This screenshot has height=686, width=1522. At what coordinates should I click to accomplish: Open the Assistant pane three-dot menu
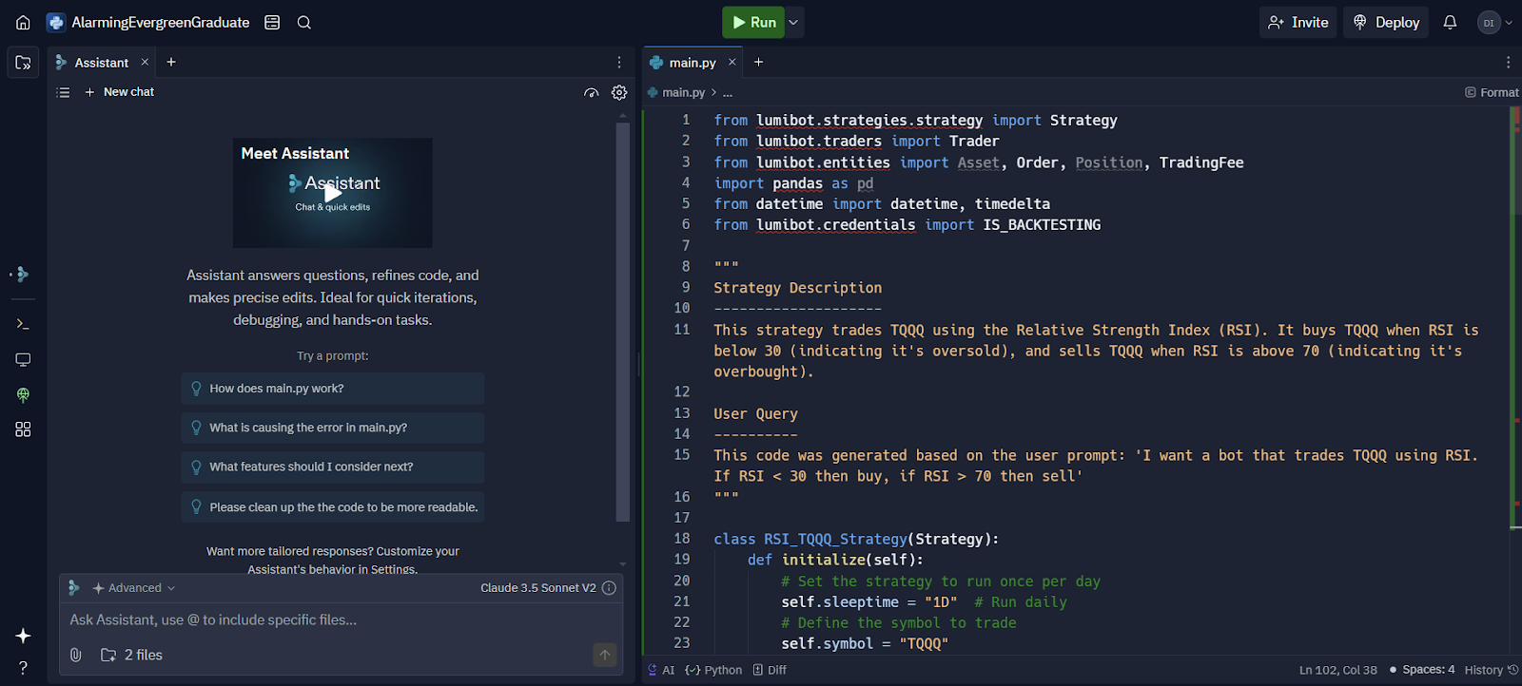pyautogui.click(x=619, y=63)
